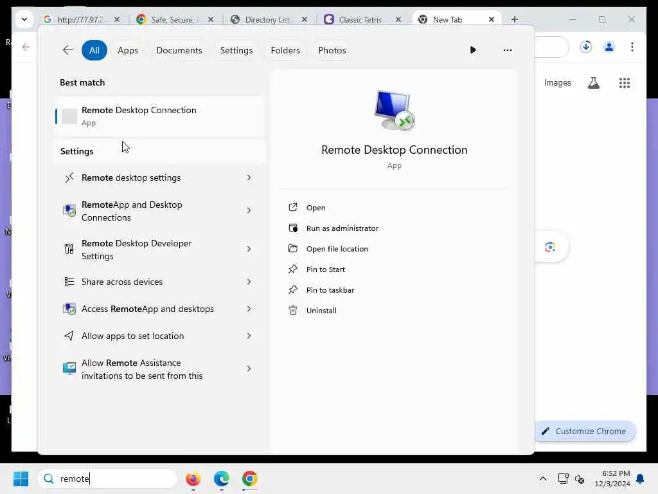The image size is (658, 494).
Task: Open file location of the app
Action: [337, 249]
